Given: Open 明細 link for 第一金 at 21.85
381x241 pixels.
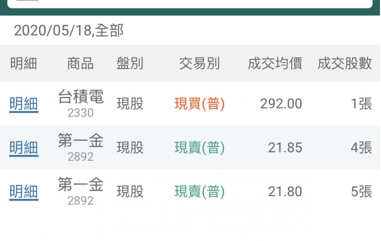Looking at the screenshot, I should [x=24, y=148].
